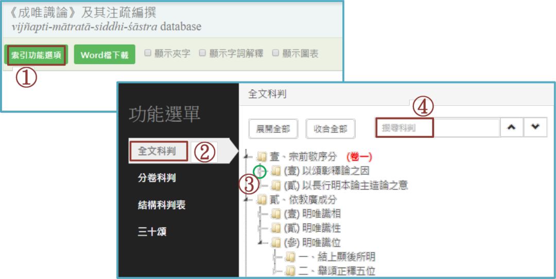Jump to previous search result with up arrow
556x279 pixels.
point(511,128)
